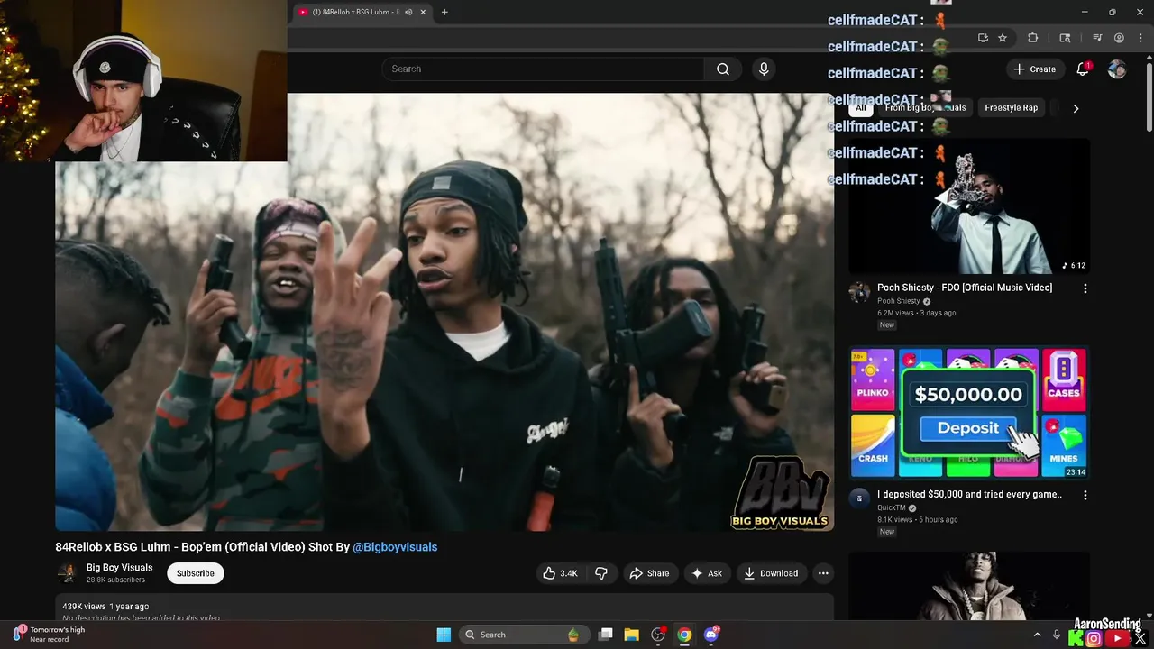Show hidden system tray icons
This screenshot has height=649, width=1154.
pos(1037,635)
